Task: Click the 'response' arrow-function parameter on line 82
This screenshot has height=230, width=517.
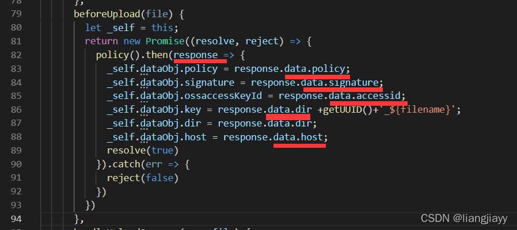Action: coord(196,55)
